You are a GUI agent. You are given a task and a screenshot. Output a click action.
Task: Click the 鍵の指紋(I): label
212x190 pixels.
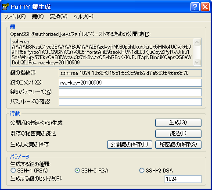pos(23,73)
